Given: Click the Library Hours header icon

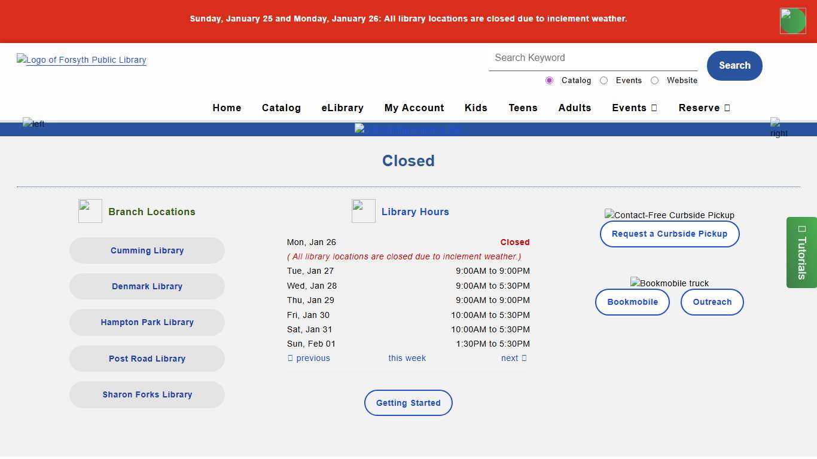Looking at the screenshot, I should pyautogui.click(x=363, y=210).
